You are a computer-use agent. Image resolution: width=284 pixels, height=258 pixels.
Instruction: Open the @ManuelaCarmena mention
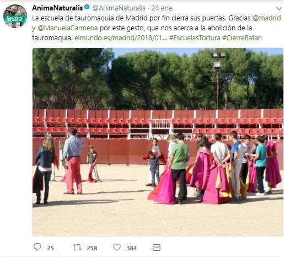click(x=68, y=28)
